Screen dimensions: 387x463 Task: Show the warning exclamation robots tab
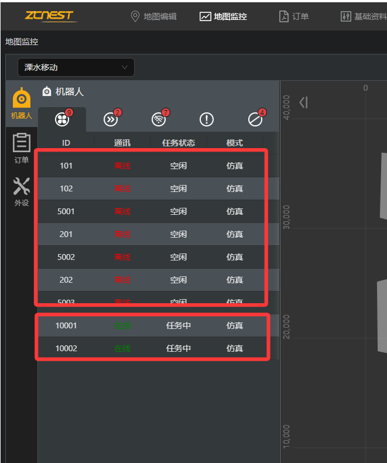(207, 119)
